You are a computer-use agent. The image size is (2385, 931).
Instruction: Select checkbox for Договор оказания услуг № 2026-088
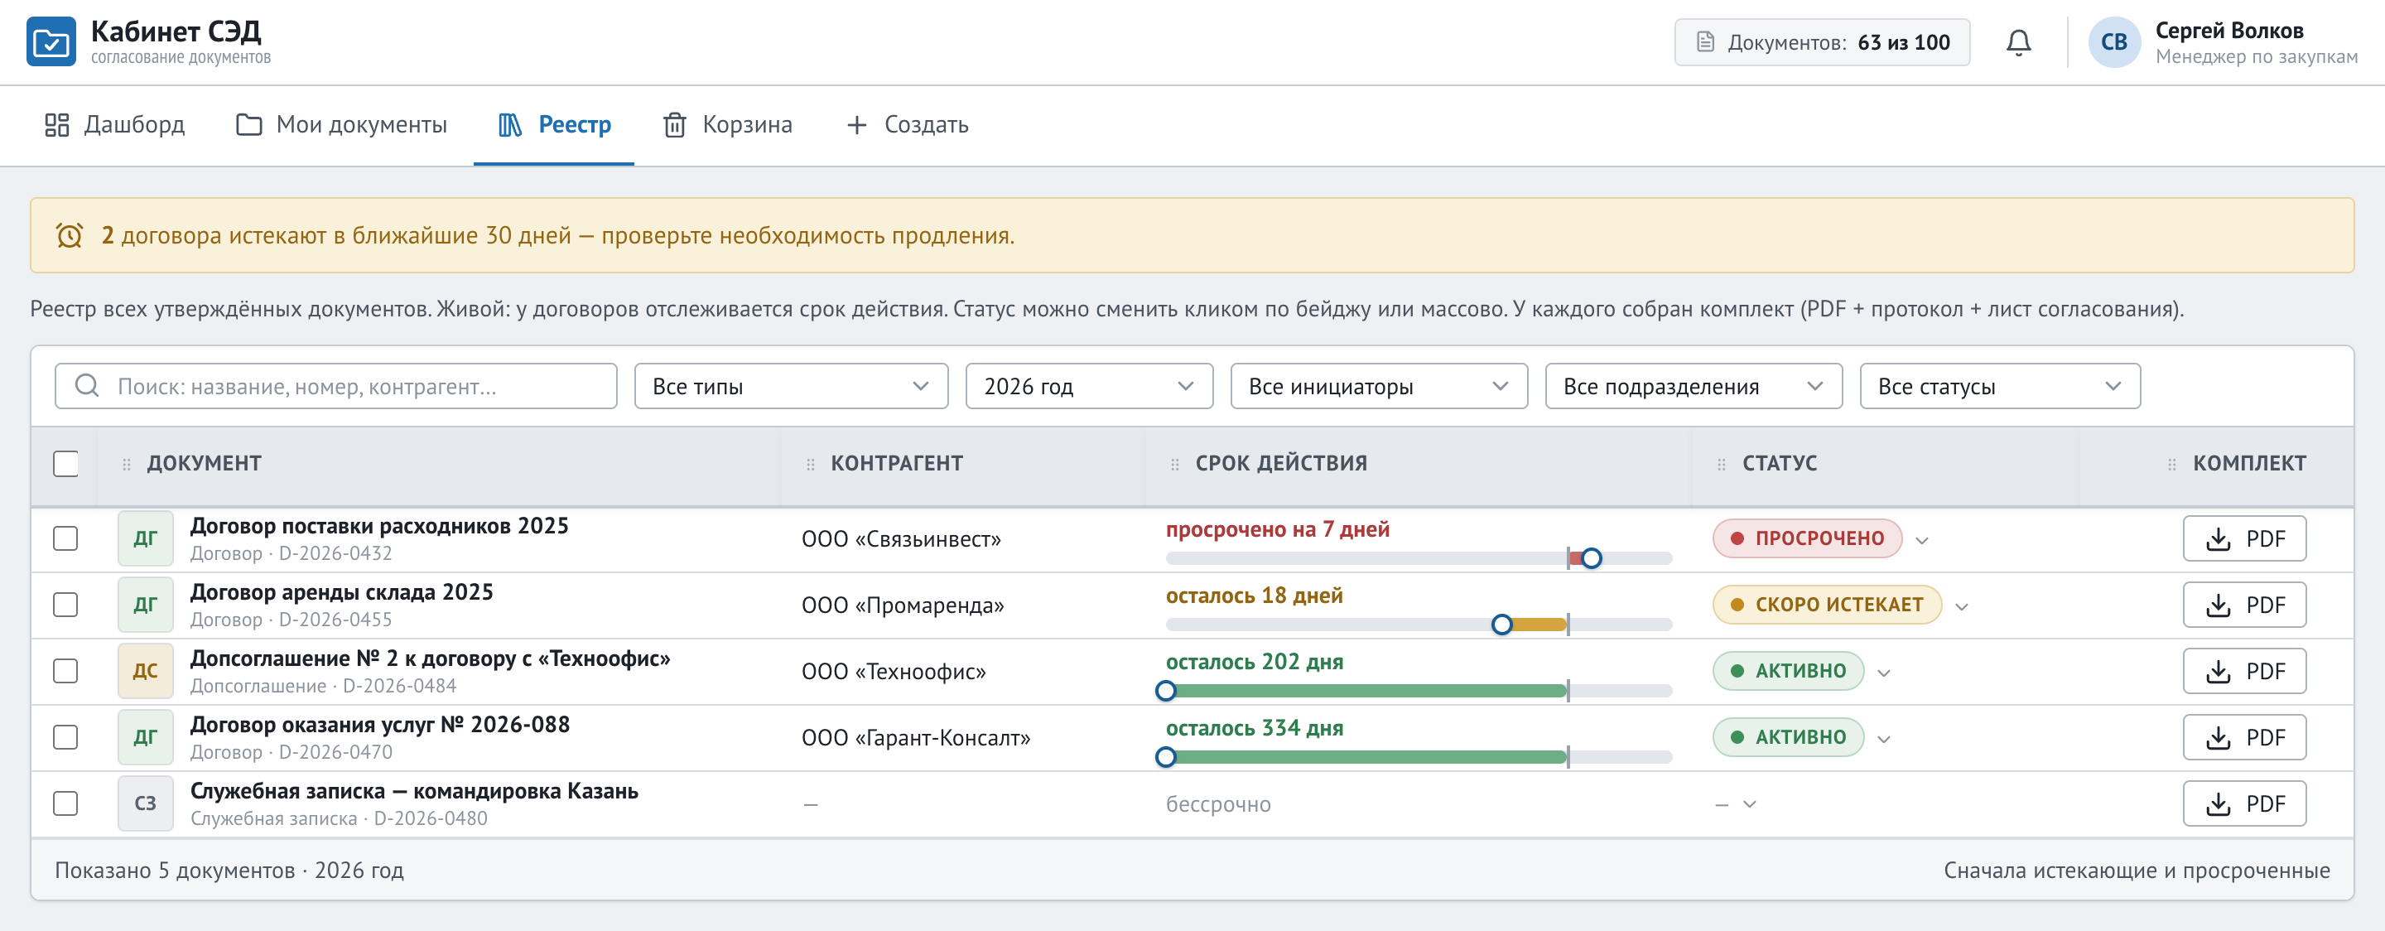pyautogui.click(x=65, y=737)
